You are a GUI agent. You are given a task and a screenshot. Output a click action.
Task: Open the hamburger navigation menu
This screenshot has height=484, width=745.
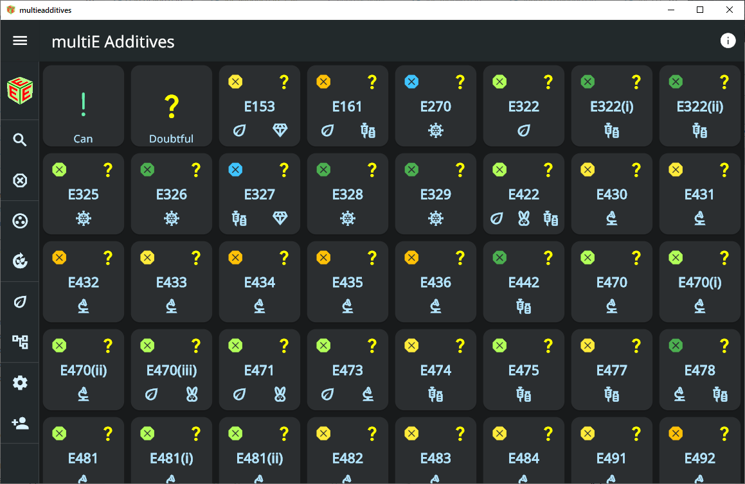pos(20,41)
